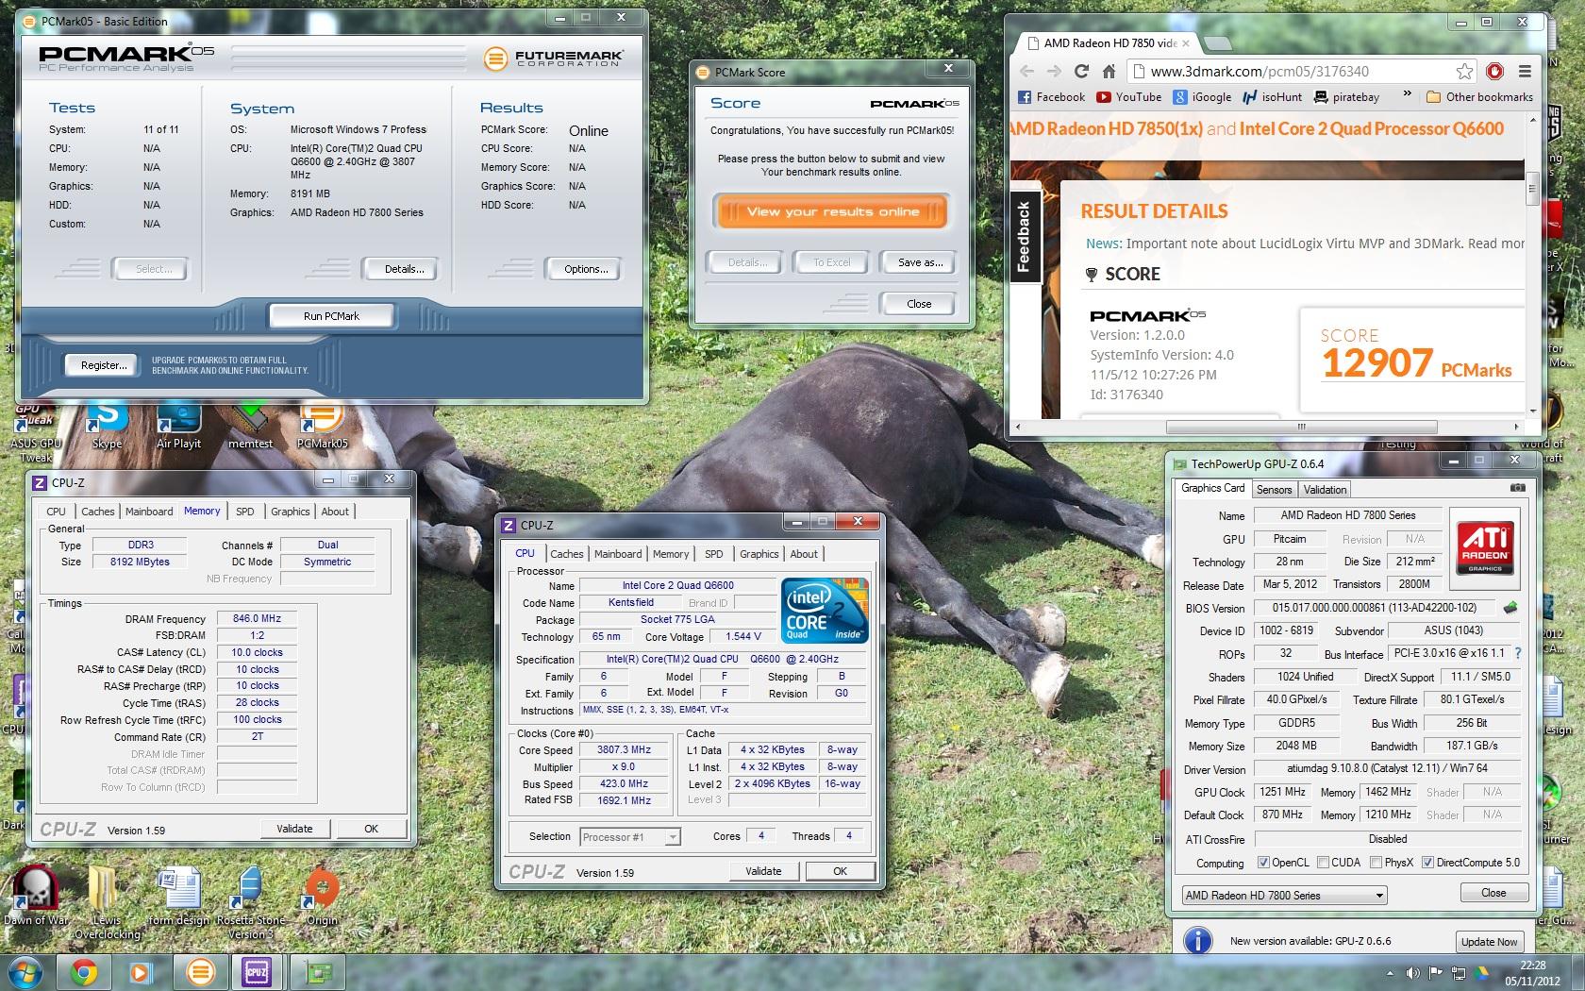Click the Chrome back arrow
Screen dimensions: 1585x991
tap(1026, 71)
